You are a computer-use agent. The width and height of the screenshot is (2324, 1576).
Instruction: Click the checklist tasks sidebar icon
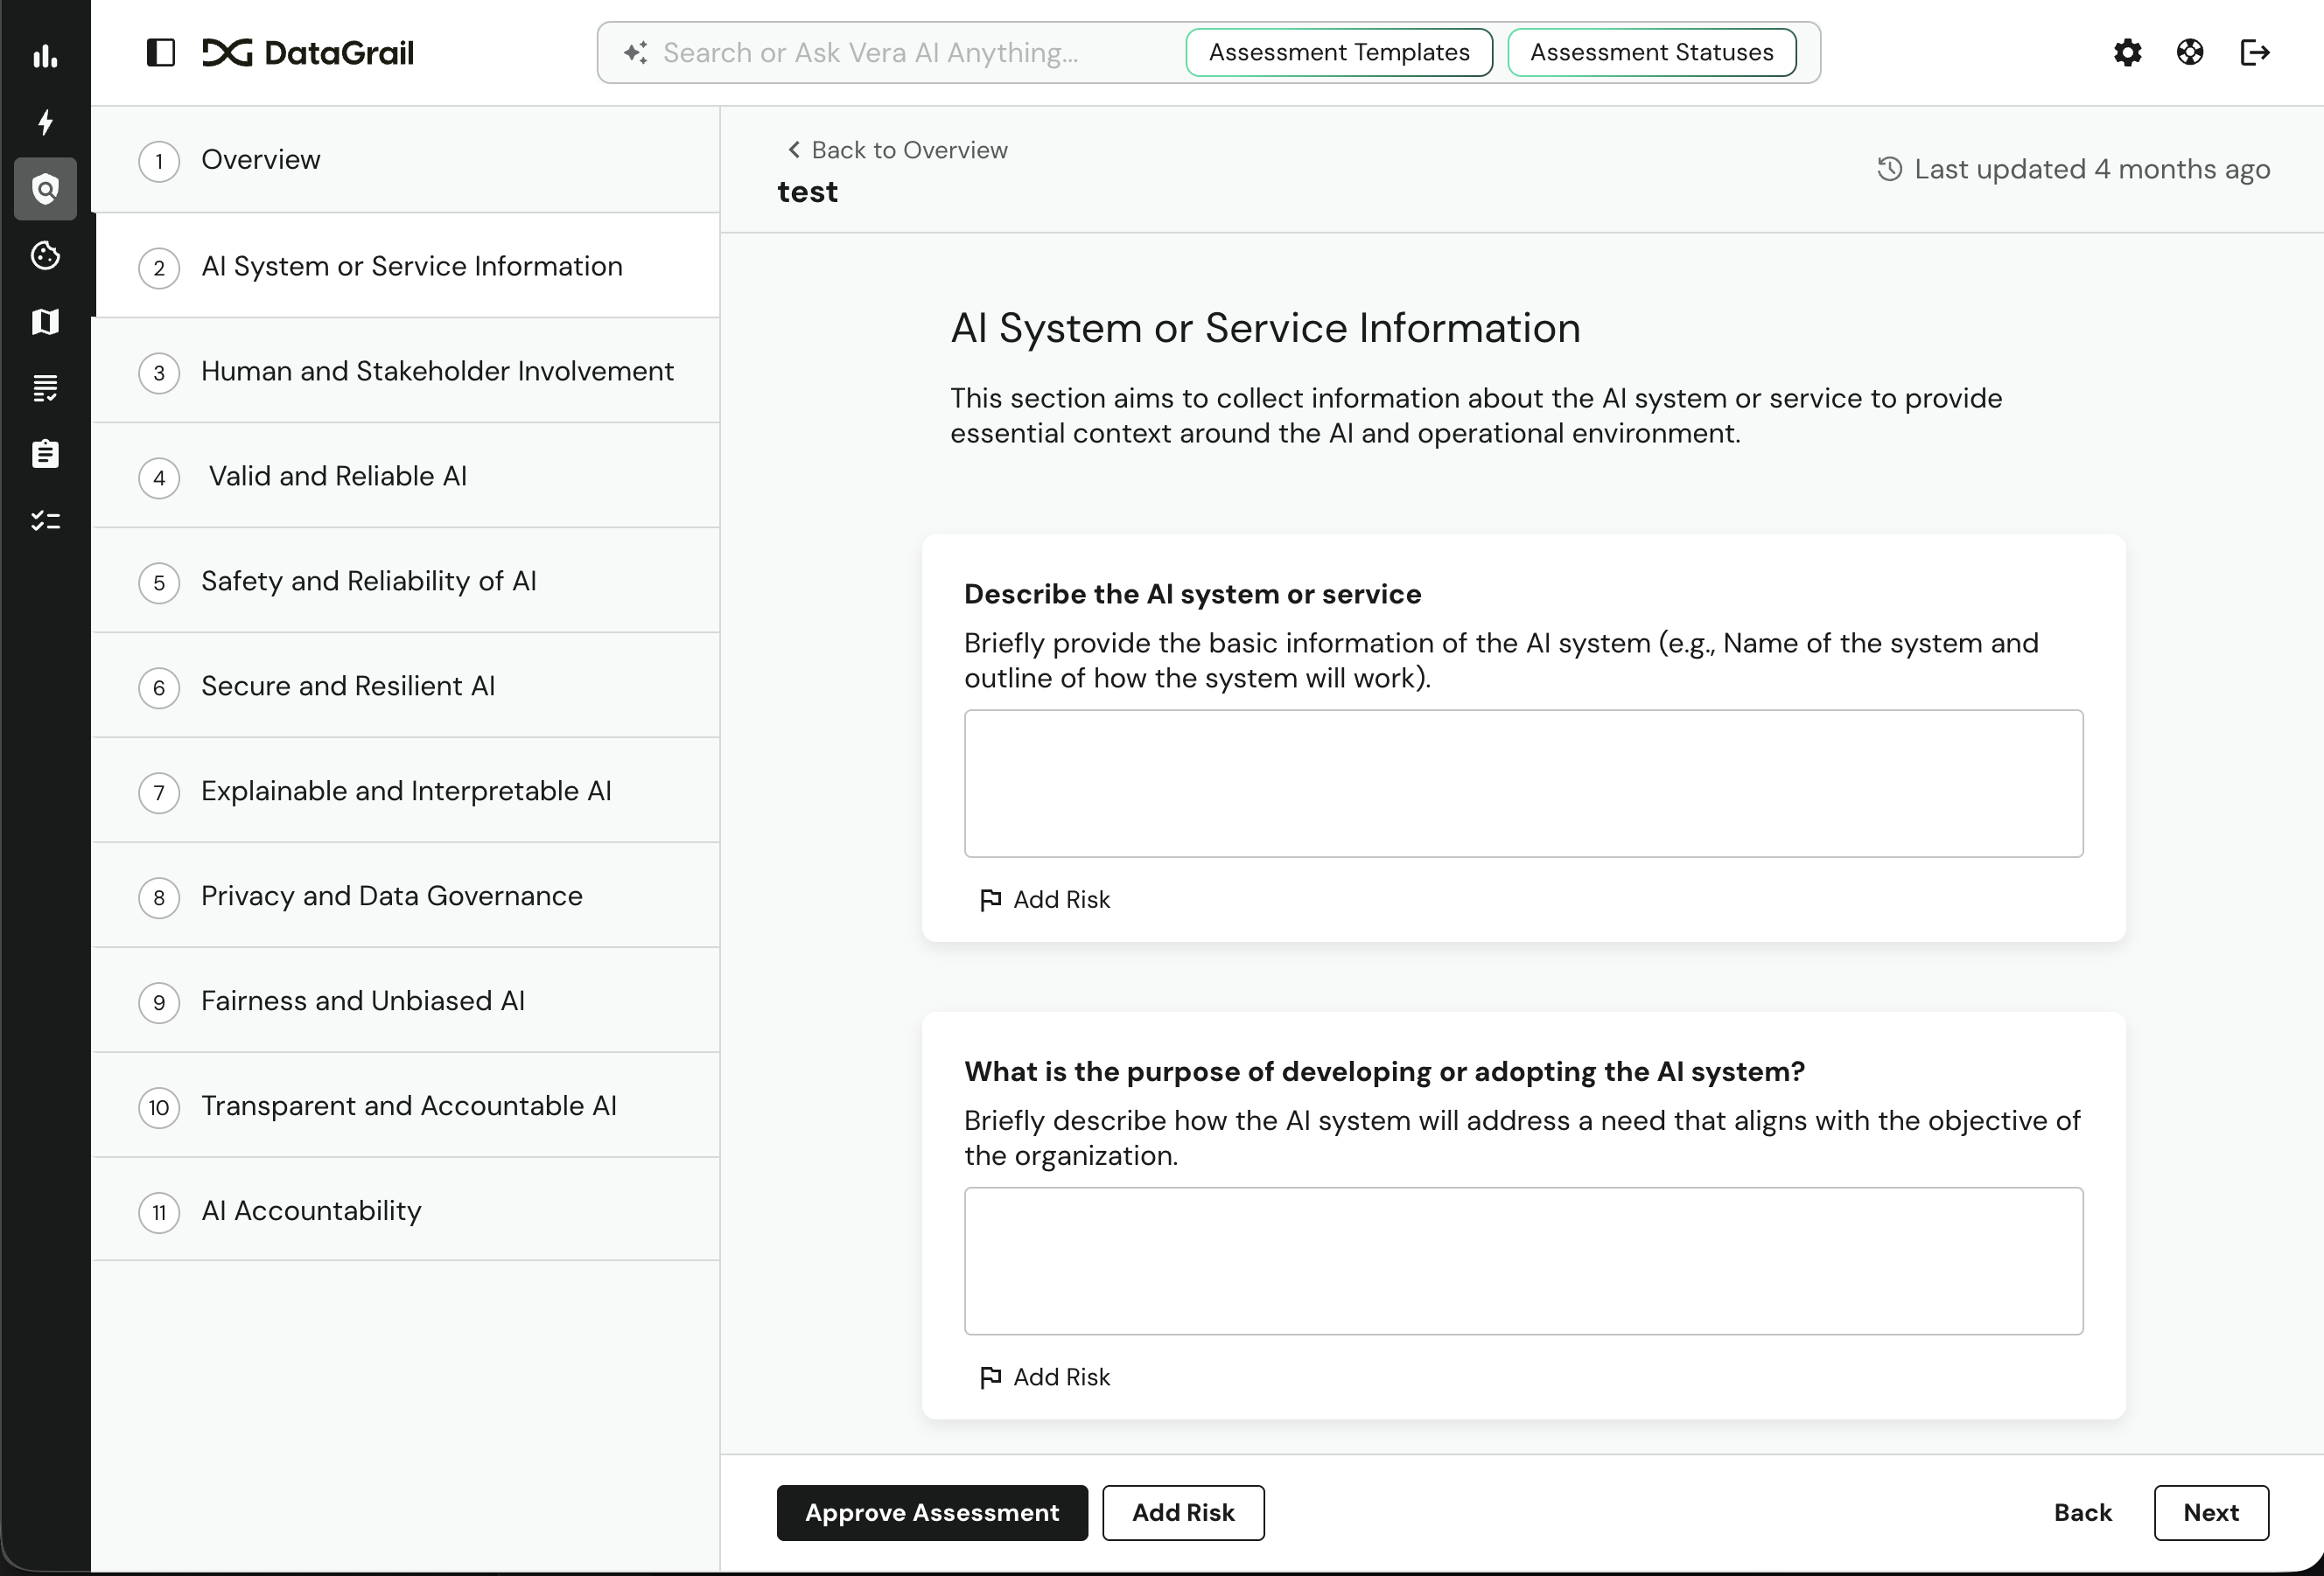coord(45,520)
